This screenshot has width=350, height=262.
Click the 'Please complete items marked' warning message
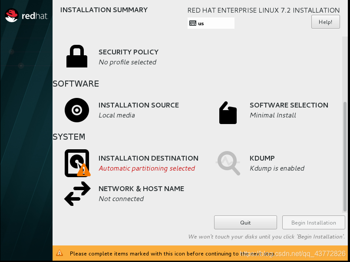[x=172, y=253]
